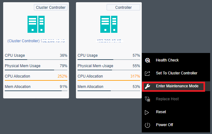Select the Cluster Controller server icon

36,25
